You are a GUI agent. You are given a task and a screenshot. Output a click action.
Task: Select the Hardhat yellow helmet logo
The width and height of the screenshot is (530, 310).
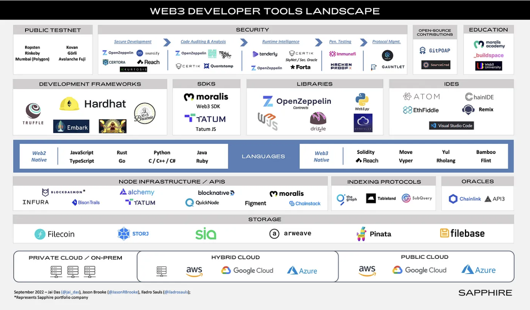pos(69,104)
